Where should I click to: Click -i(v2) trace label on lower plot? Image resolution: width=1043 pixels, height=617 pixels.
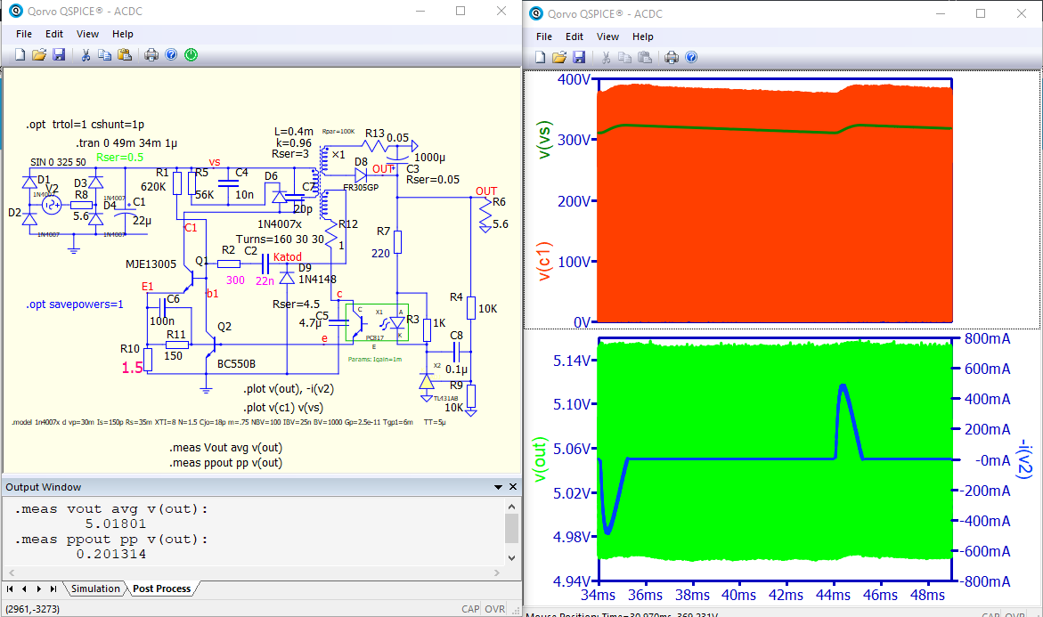1025,459
